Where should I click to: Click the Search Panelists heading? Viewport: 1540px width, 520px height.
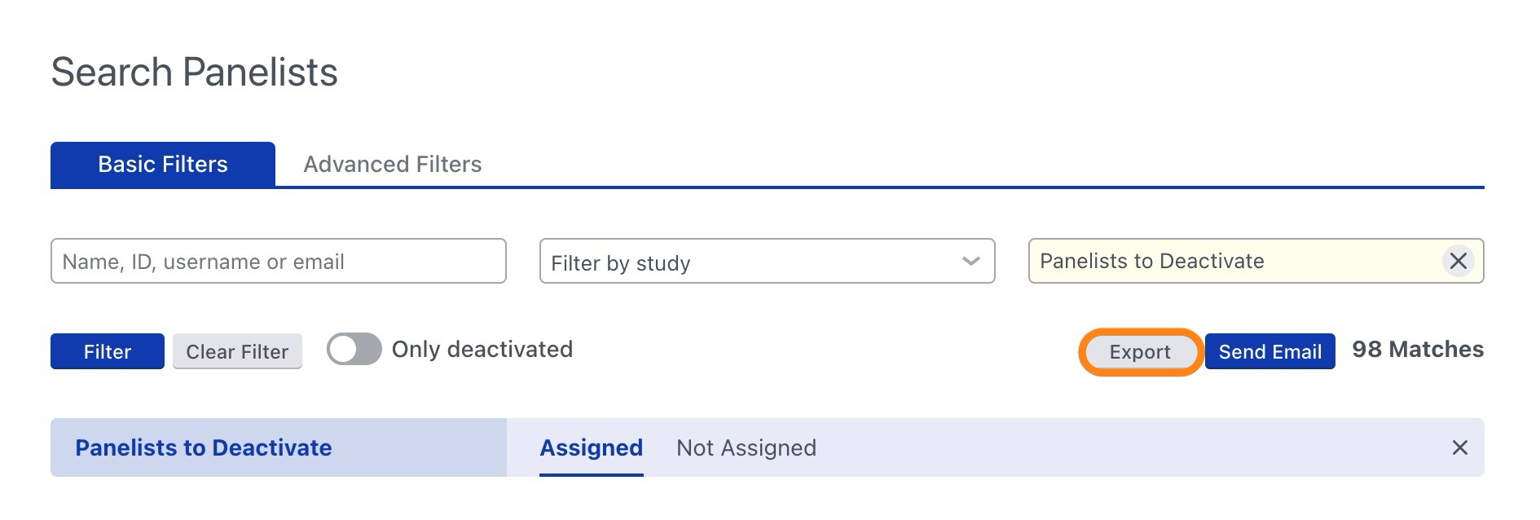[194, 72]
